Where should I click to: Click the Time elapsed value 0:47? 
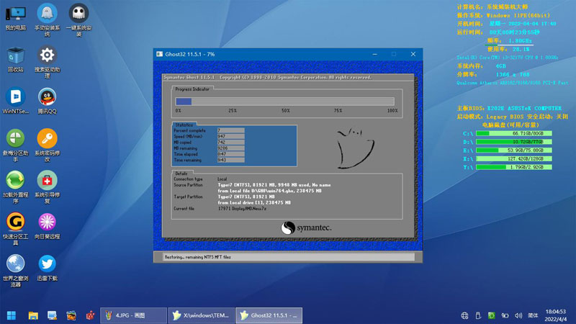click(x=230, y=154)
